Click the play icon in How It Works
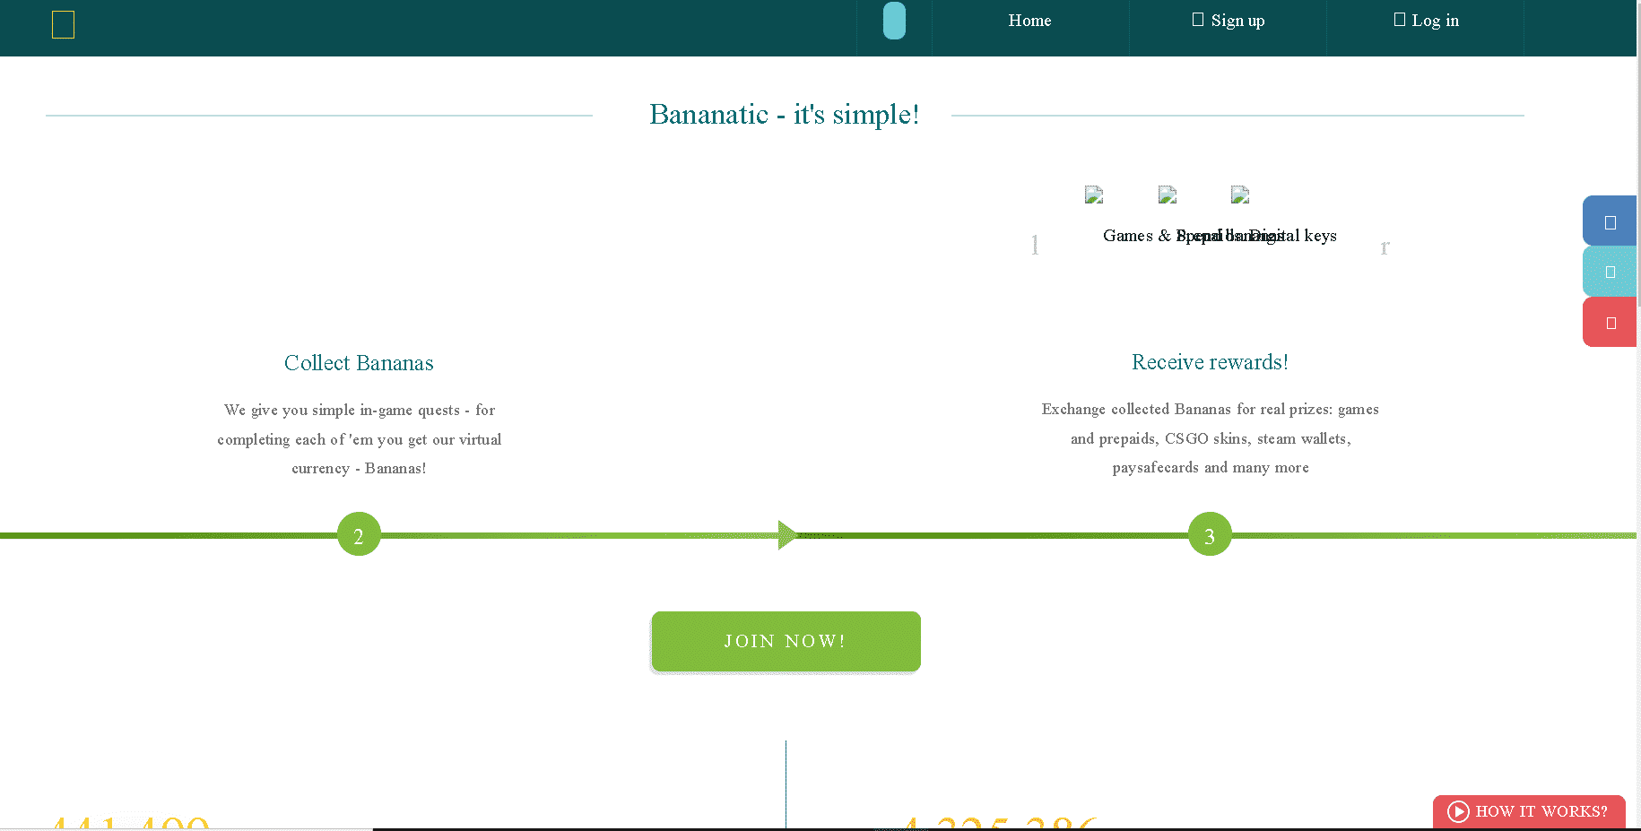This screenshot has height=831, width=1641. [x=1459, y=811]
